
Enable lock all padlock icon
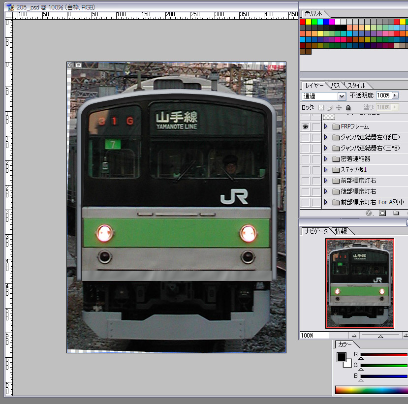pos(348,107)
